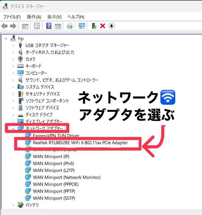Select the hp root computer node

(x=21, y=38)
